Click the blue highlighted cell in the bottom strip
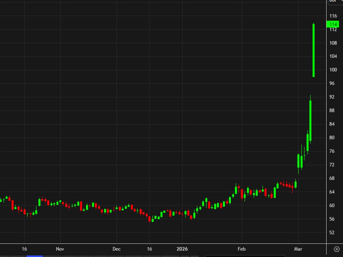 coord(35,256)
